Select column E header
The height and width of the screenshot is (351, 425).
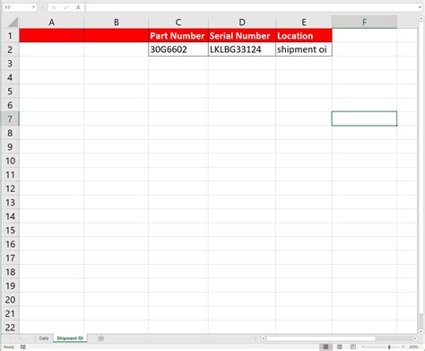304,22
